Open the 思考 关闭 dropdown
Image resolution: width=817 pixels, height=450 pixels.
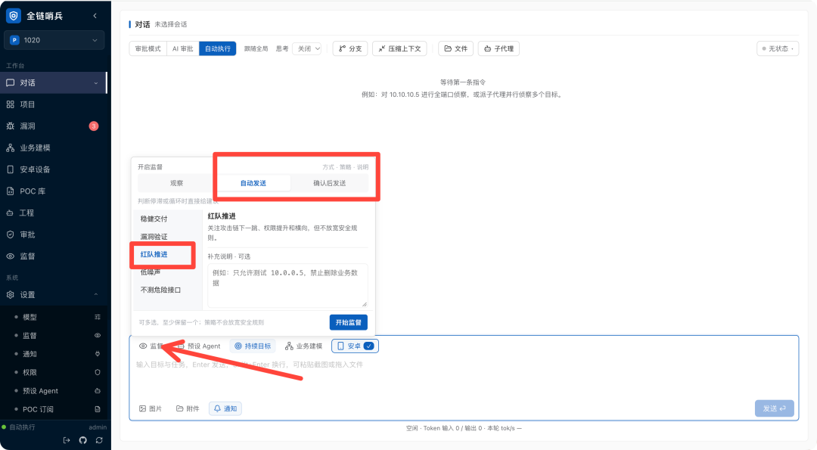pos(307,48)
